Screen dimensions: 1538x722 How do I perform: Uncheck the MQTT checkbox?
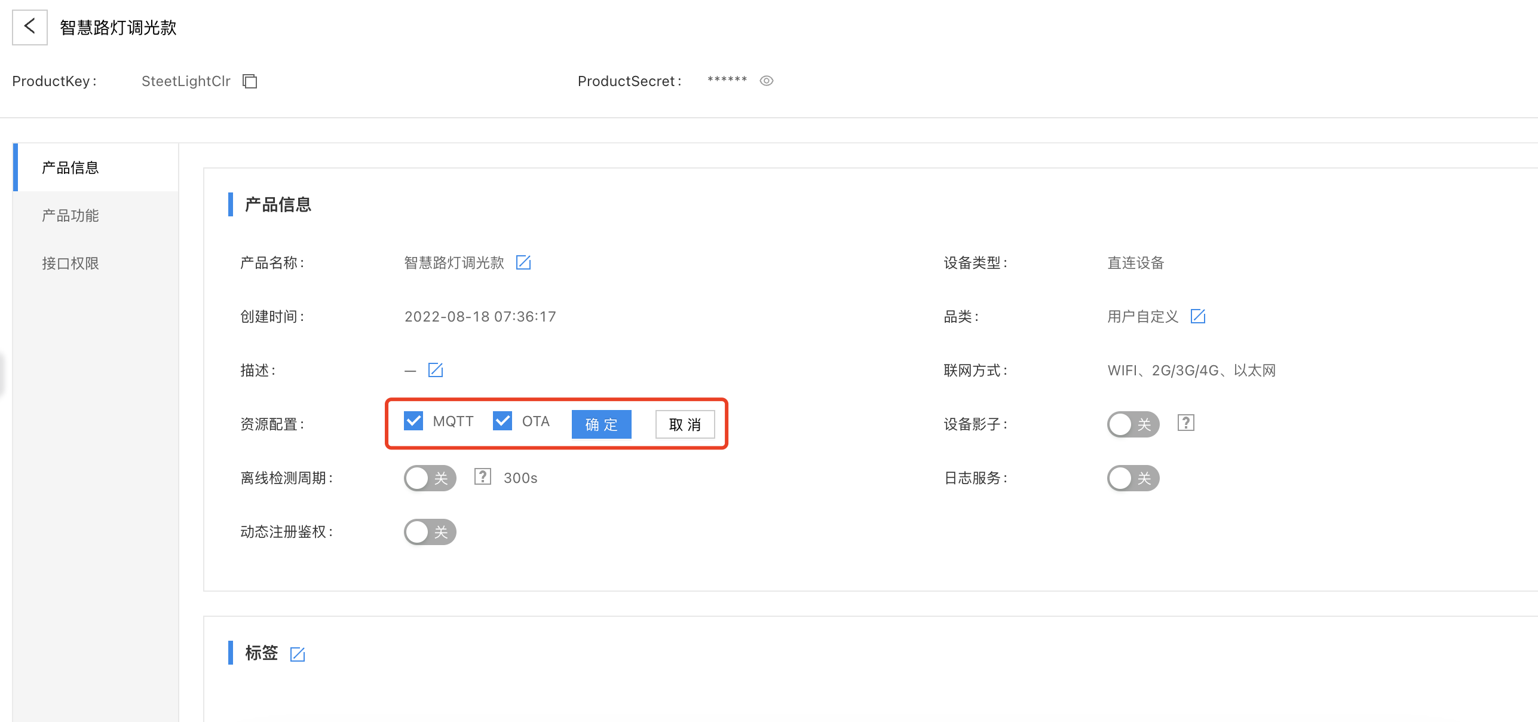pyautogui.click(x=413, y=421)
